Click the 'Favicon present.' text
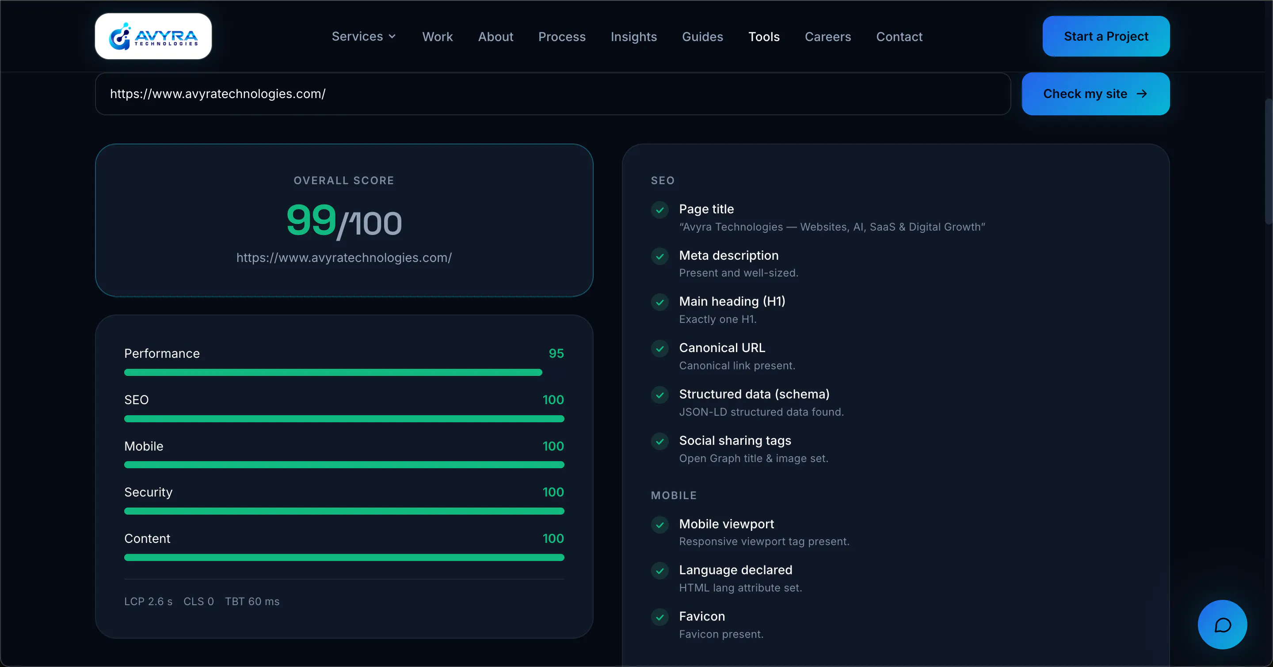Screen dimensions: 1273x667 (x=721, y=634)
